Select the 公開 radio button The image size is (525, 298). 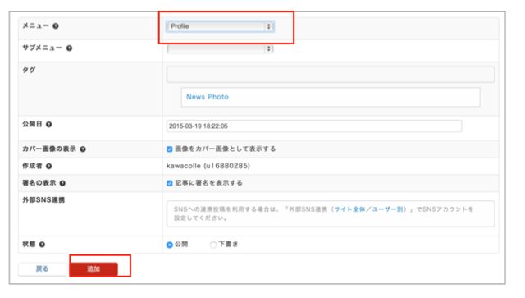click(x=170, y=245)
